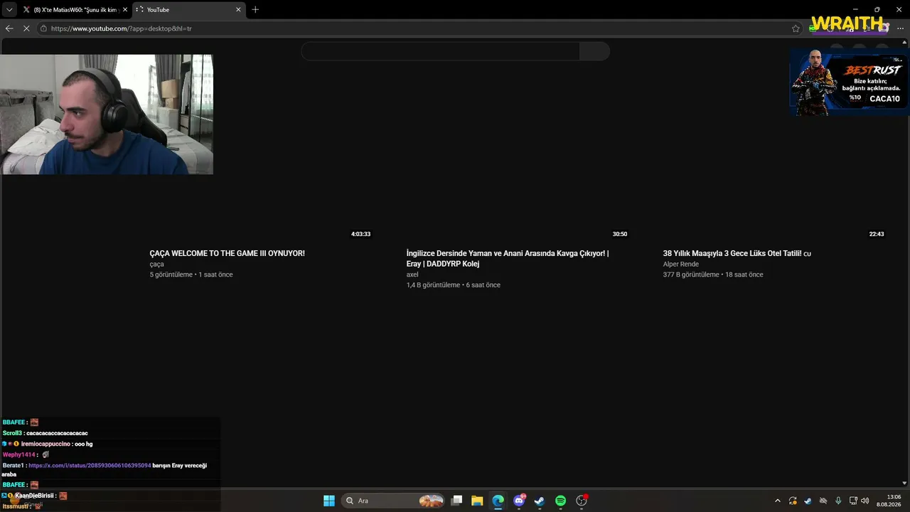The image size is (910, 512).
Task: Close the X MatiasW60 tab
Action: click(x=125, y=10)
